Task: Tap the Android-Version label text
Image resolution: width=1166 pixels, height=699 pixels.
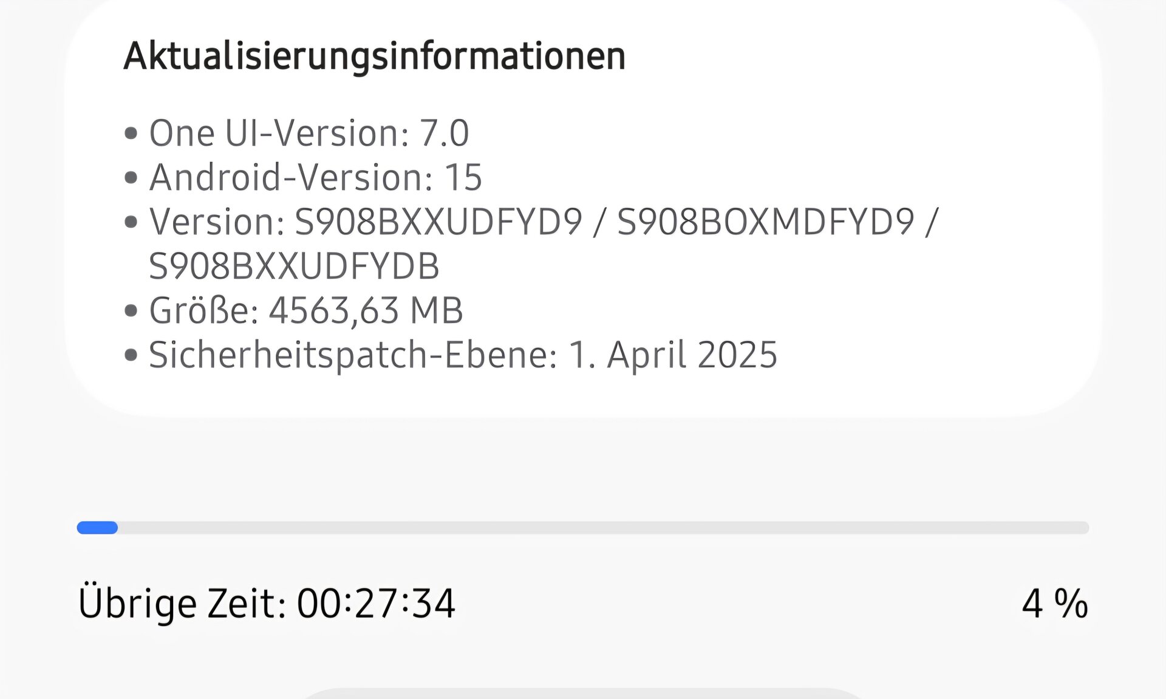Action: click(291, 177)
